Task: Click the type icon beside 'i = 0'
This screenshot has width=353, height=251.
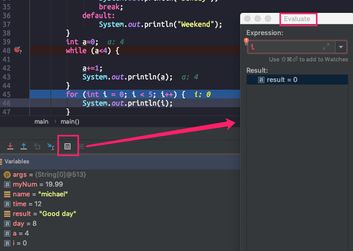Action: click(x=7, y=243)
